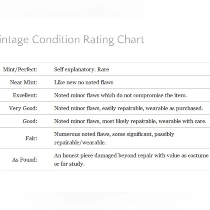Click the 'Like new no noted flaws' text
The width and height of the screenshot is (210, 210).
click(x=84, y=82)
